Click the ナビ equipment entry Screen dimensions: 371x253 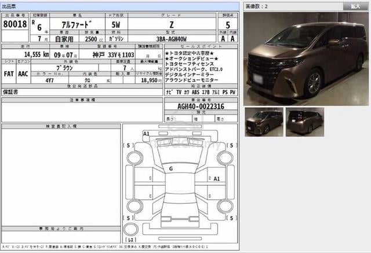(169, 92)
